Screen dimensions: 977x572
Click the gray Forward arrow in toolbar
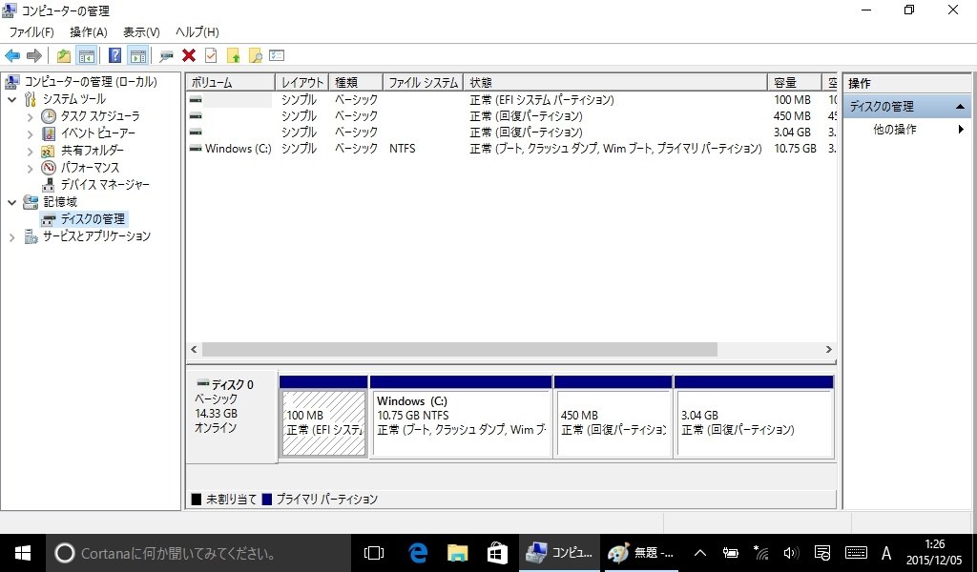(34, 56)
